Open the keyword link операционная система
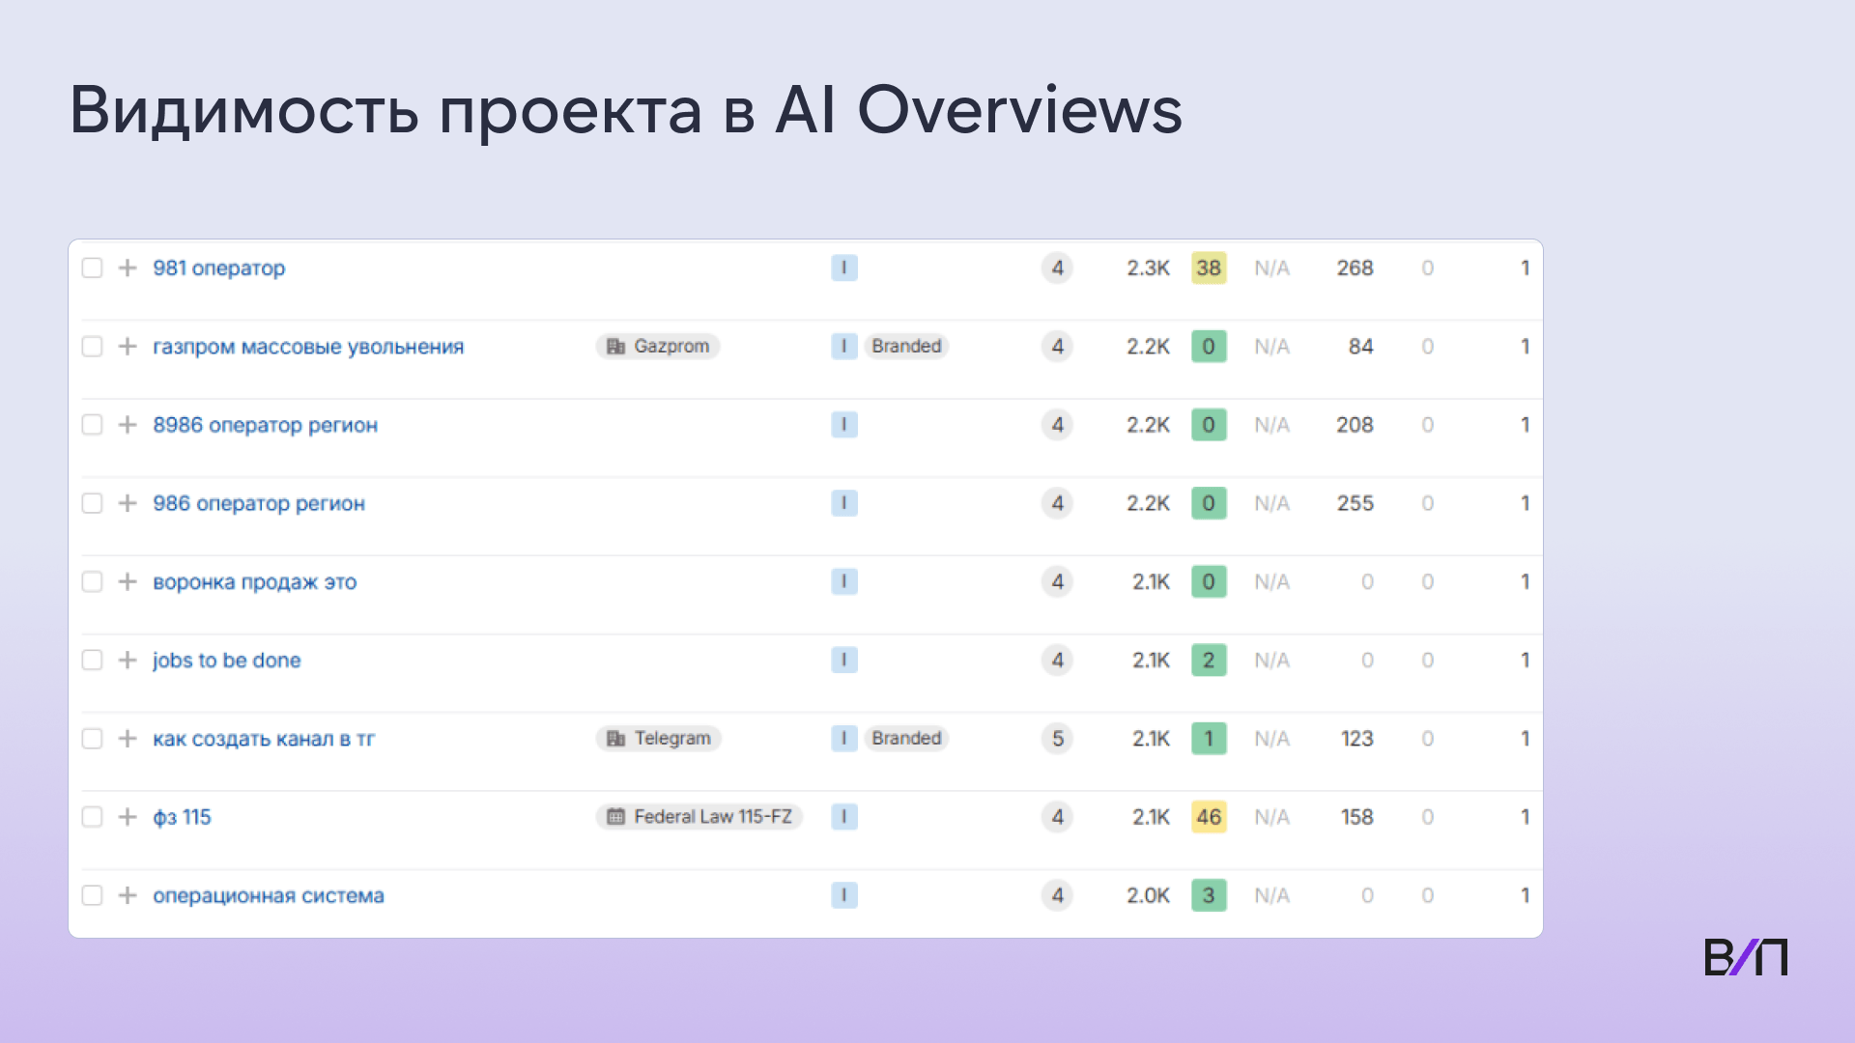 point(268,895)
